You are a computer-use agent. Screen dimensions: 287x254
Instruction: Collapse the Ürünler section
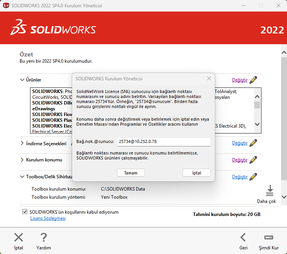coord(22,80)
